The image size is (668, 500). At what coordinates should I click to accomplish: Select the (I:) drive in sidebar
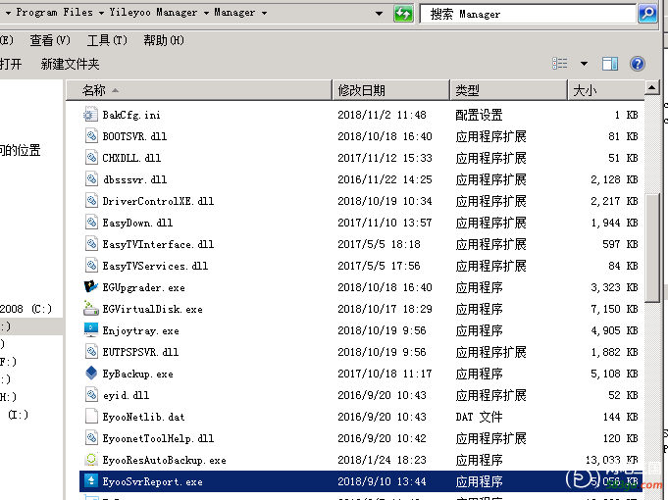pos(18,415)
